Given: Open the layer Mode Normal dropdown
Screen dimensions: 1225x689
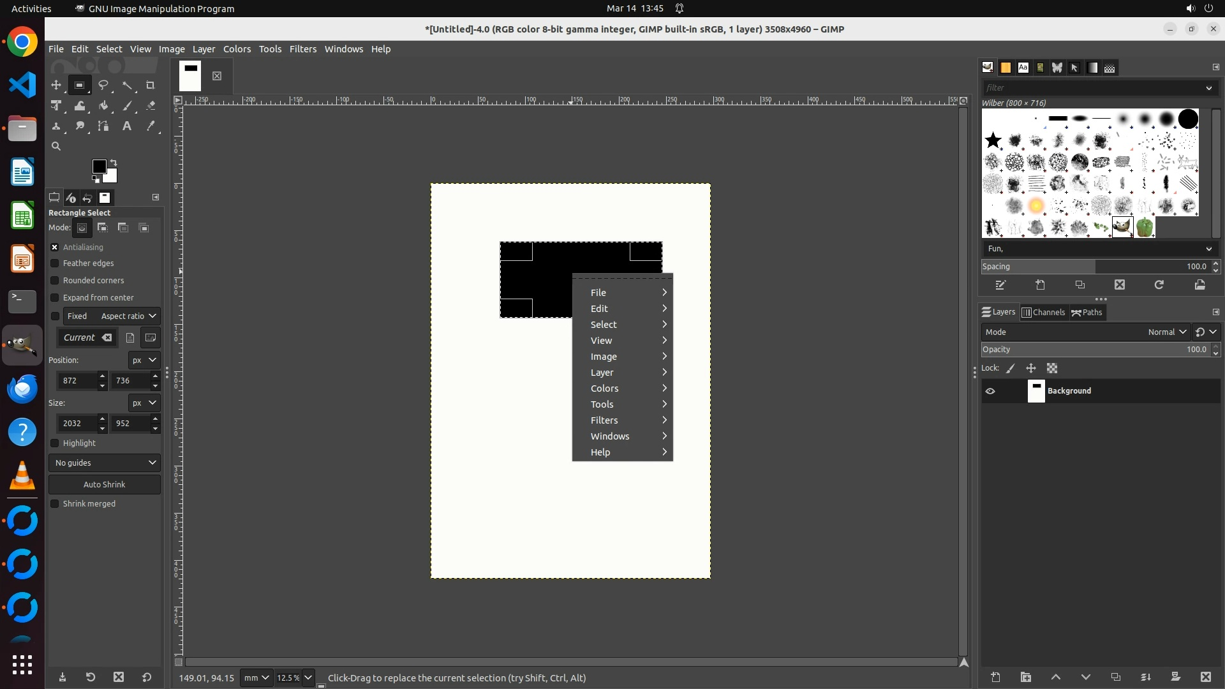Looking at the screenshot, I should [1166, 332].
